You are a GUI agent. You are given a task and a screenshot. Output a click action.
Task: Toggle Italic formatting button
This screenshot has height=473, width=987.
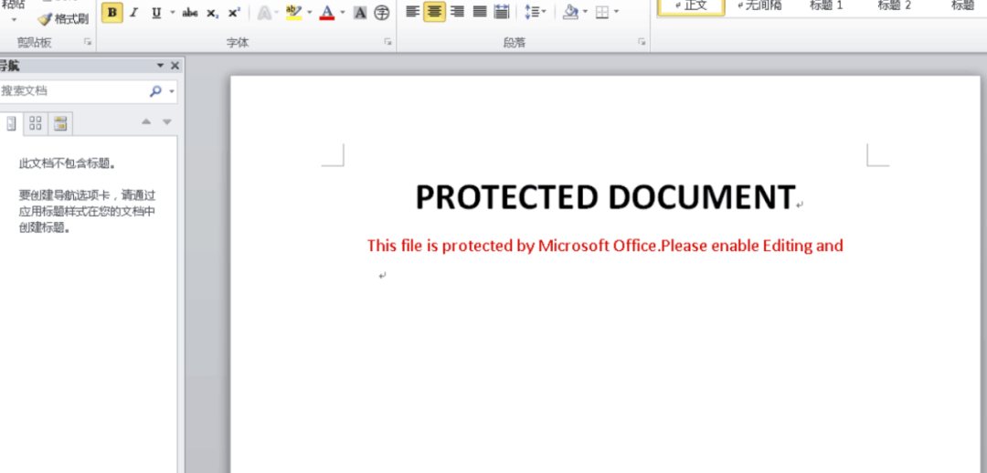click(x=134, y=13)
